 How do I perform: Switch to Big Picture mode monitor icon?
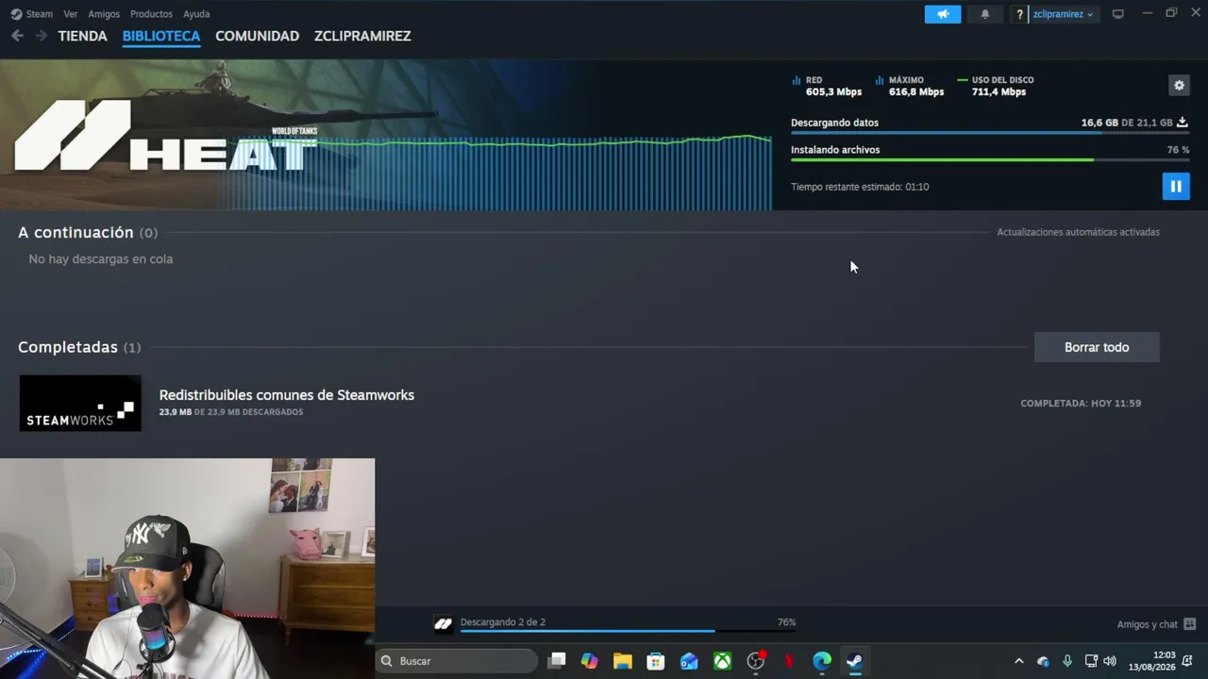coord(1118,14)
